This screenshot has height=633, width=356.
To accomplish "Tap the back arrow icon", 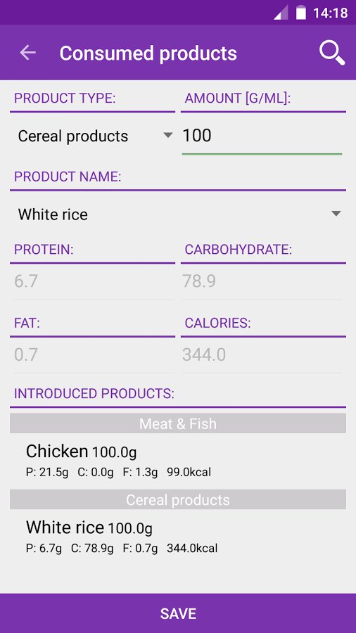I will click(28, 53).
